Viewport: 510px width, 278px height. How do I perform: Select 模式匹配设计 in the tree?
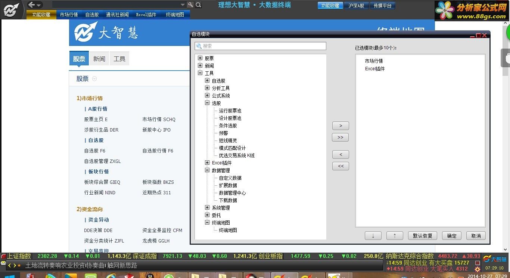pos(232,148)
